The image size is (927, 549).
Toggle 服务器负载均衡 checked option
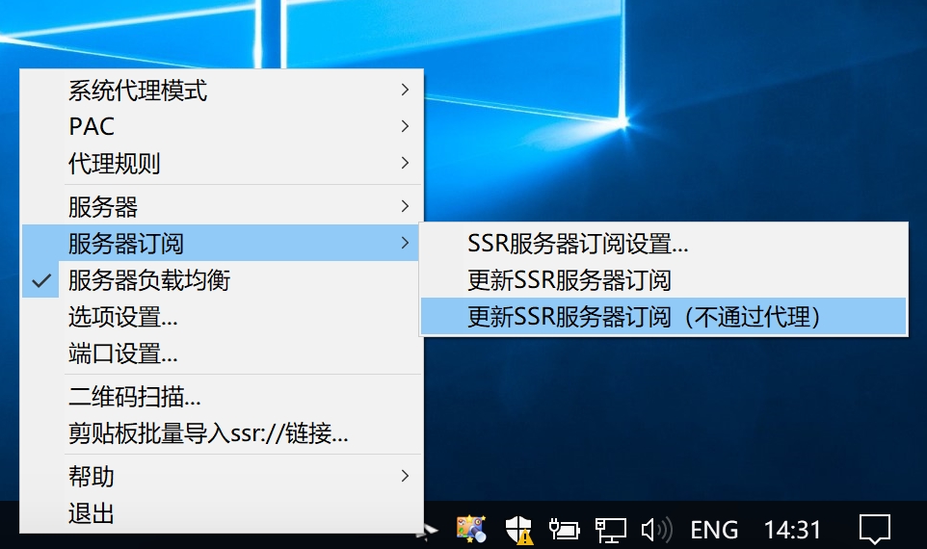pyautogui.click(x=148, y=281)
